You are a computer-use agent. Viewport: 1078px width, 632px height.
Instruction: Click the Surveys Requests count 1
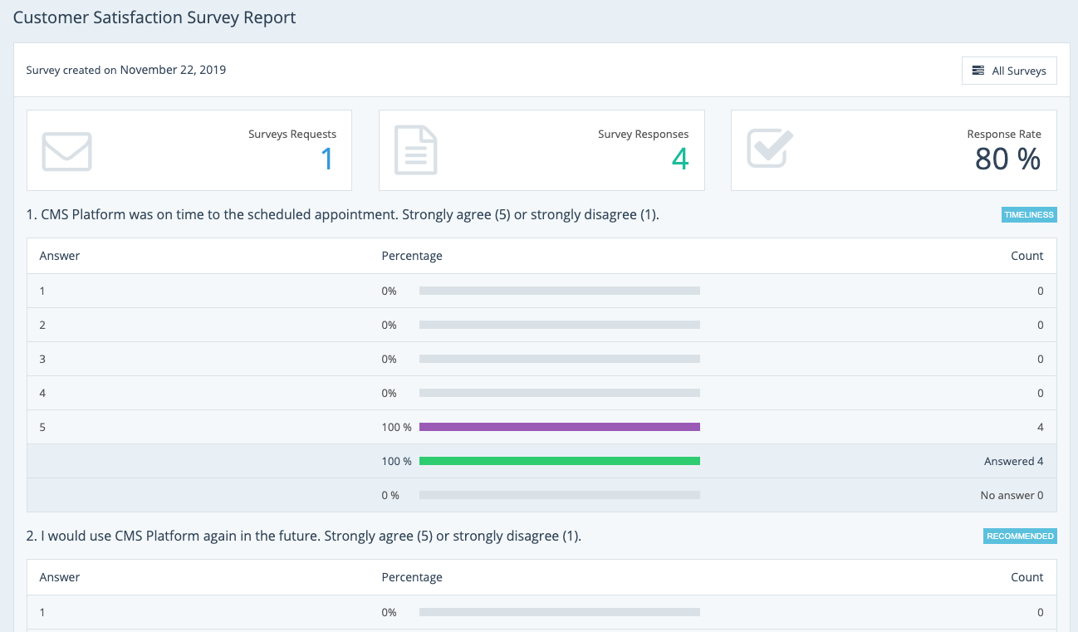(x=326, y=159)
